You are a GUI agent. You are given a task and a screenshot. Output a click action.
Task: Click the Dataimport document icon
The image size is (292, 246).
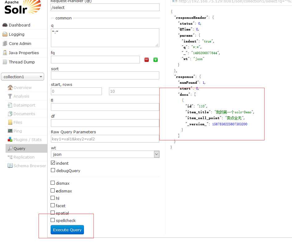coord(10,105)
